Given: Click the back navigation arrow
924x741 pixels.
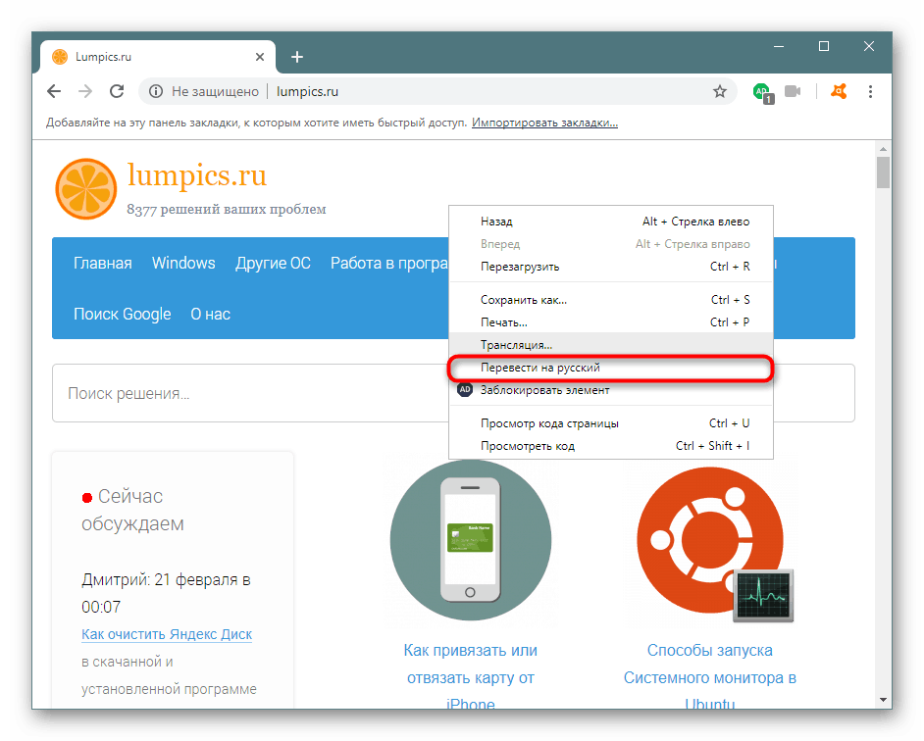Looking at the screenshot, I should click(x=54, y=91).
